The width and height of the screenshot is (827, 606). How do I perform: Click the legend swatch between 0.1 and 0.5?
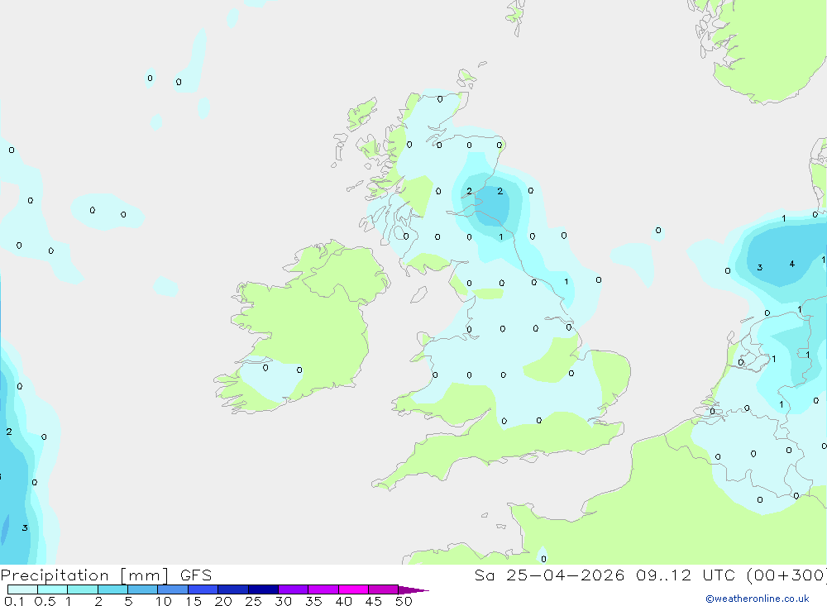click(22, 589)
